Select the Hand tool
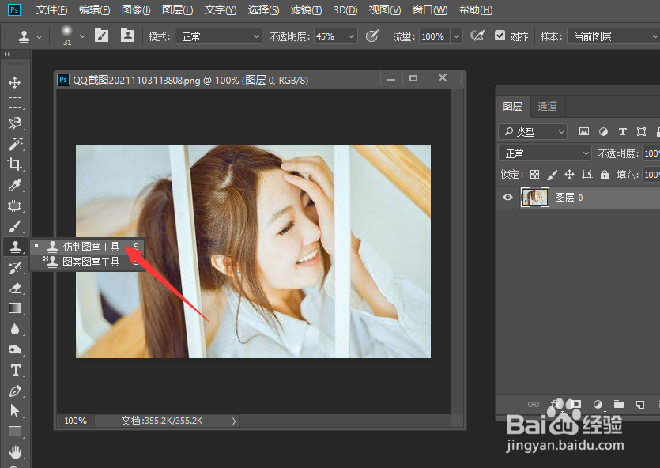This screenshot has height=468, width=660. [x=15, y=452]
